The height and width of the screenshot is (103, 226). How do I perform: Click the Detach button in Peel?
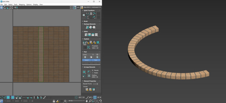pos(87,60)
